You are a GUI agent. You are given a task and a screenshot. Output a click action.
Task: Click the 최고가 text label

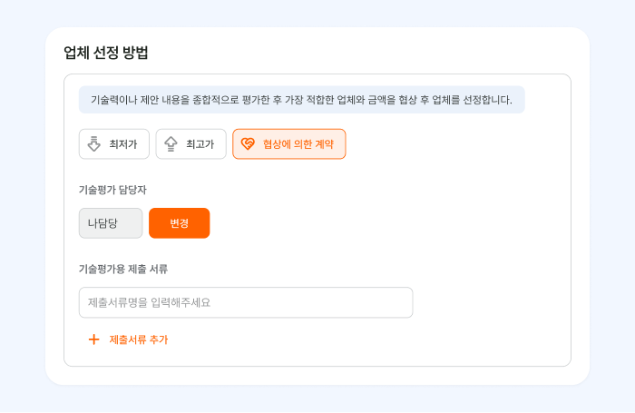200,144
